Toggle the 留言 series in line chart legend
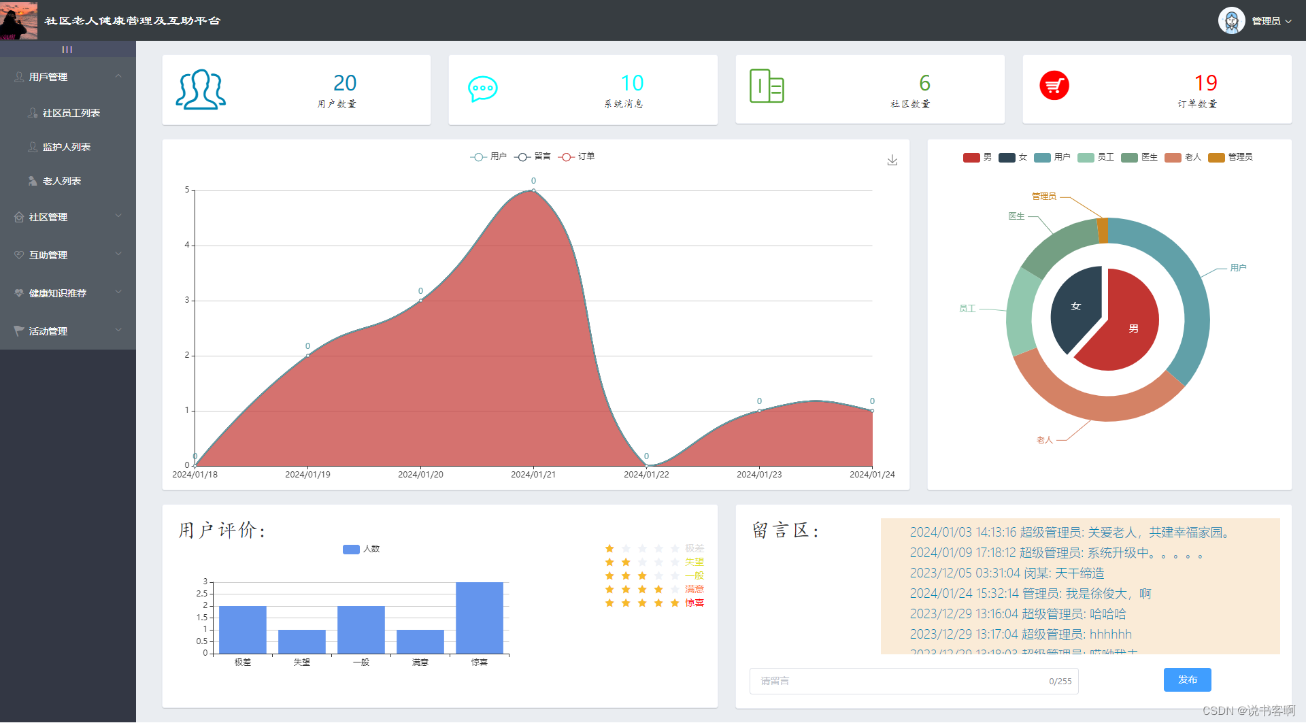This screenshot has height=723, width=1306. point(533,156)
